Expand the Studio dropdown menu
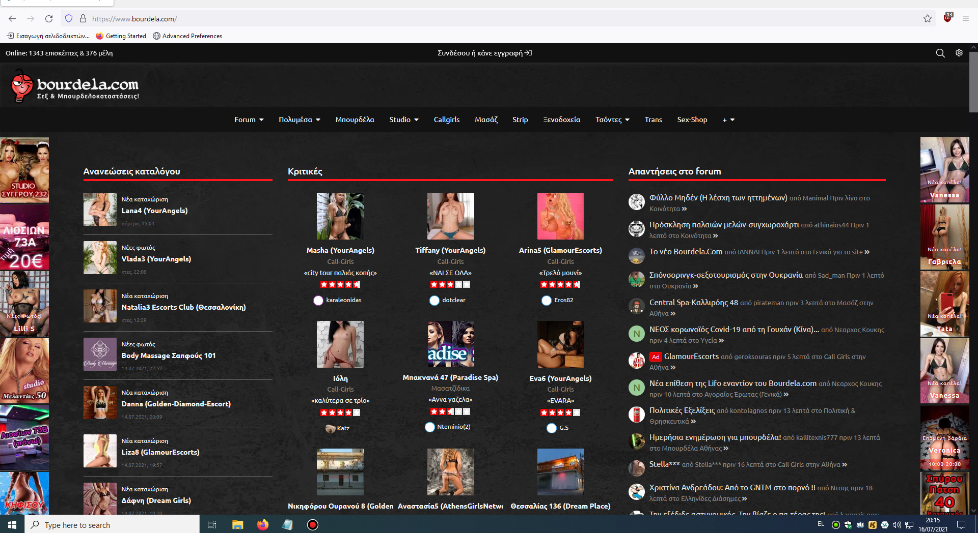978x533 pixels. [404, 120]
